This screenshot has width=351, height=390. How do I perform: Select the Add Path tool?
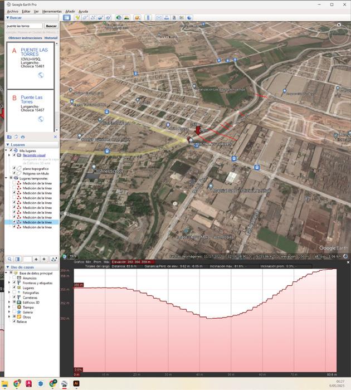(x=93, y=18)
